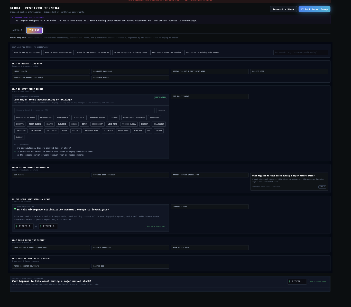351x307 pixels.
Task: Select THE LAB tab
Action: 34,30
